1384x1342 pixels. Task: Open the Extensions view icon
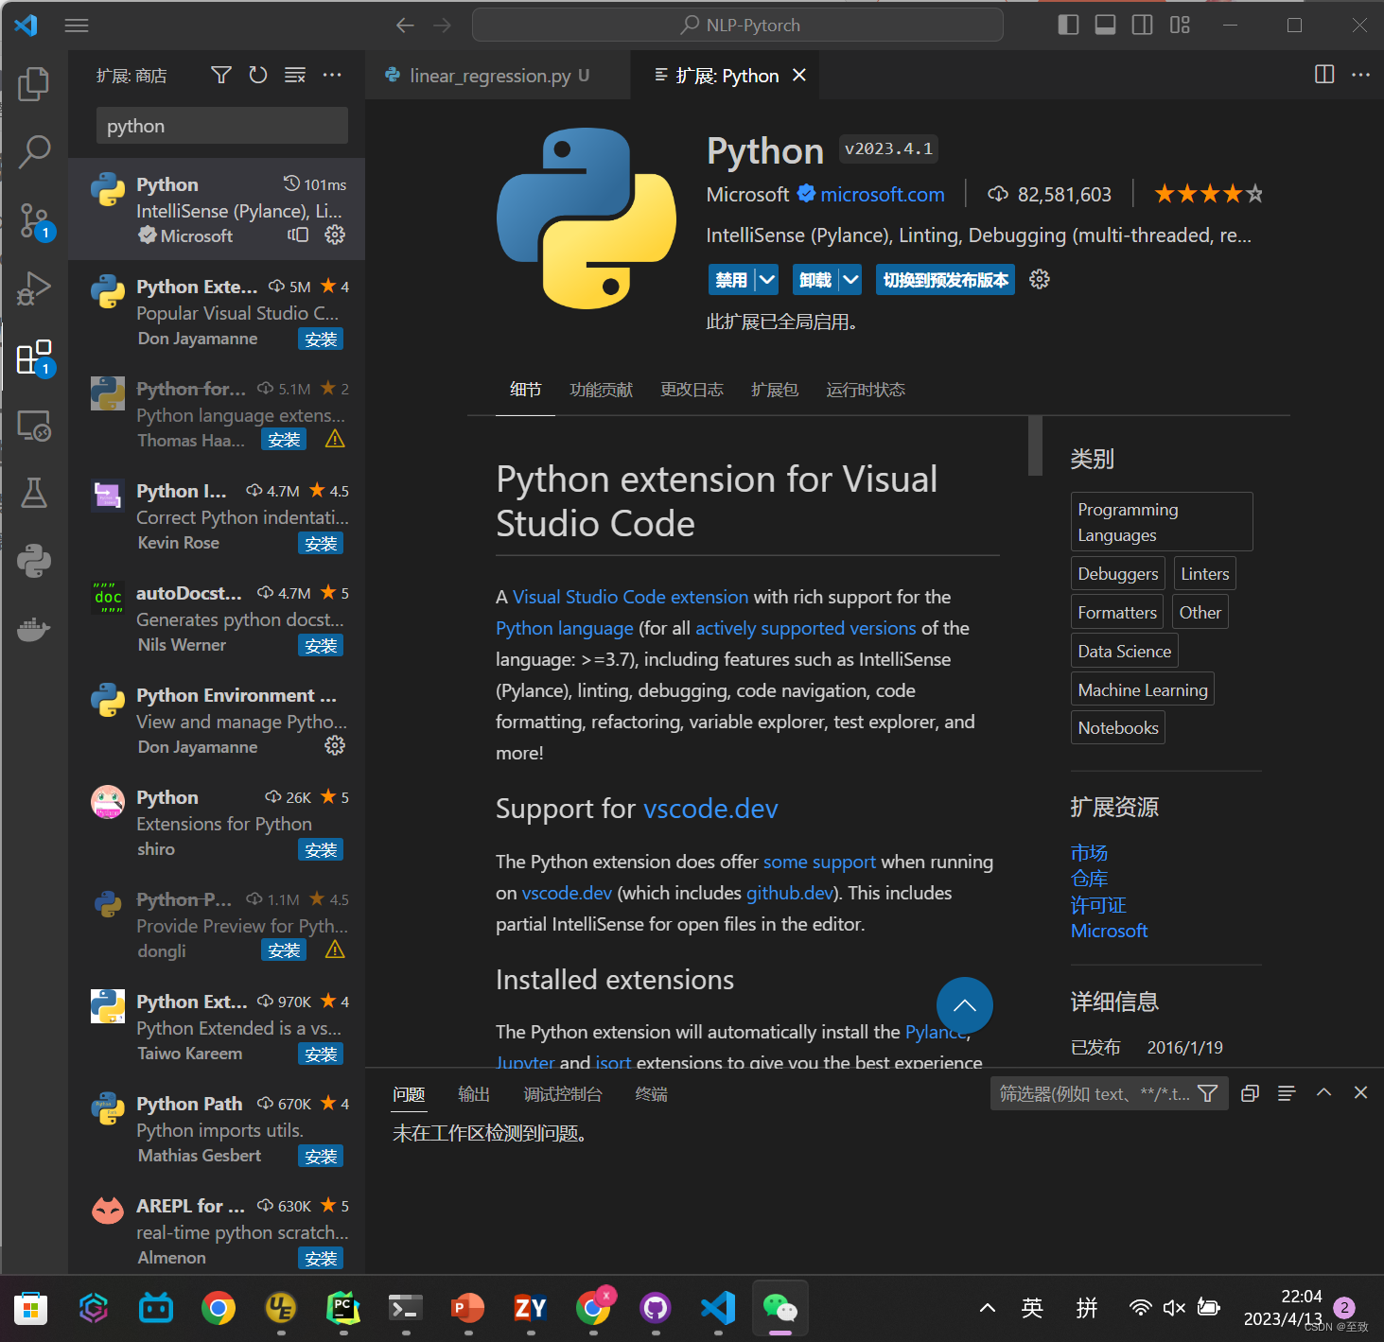34,357
